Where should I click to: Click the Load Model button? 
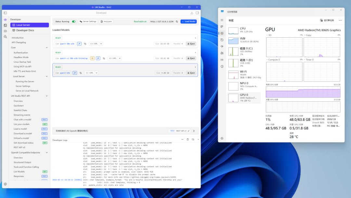click(x=188, y=21)
